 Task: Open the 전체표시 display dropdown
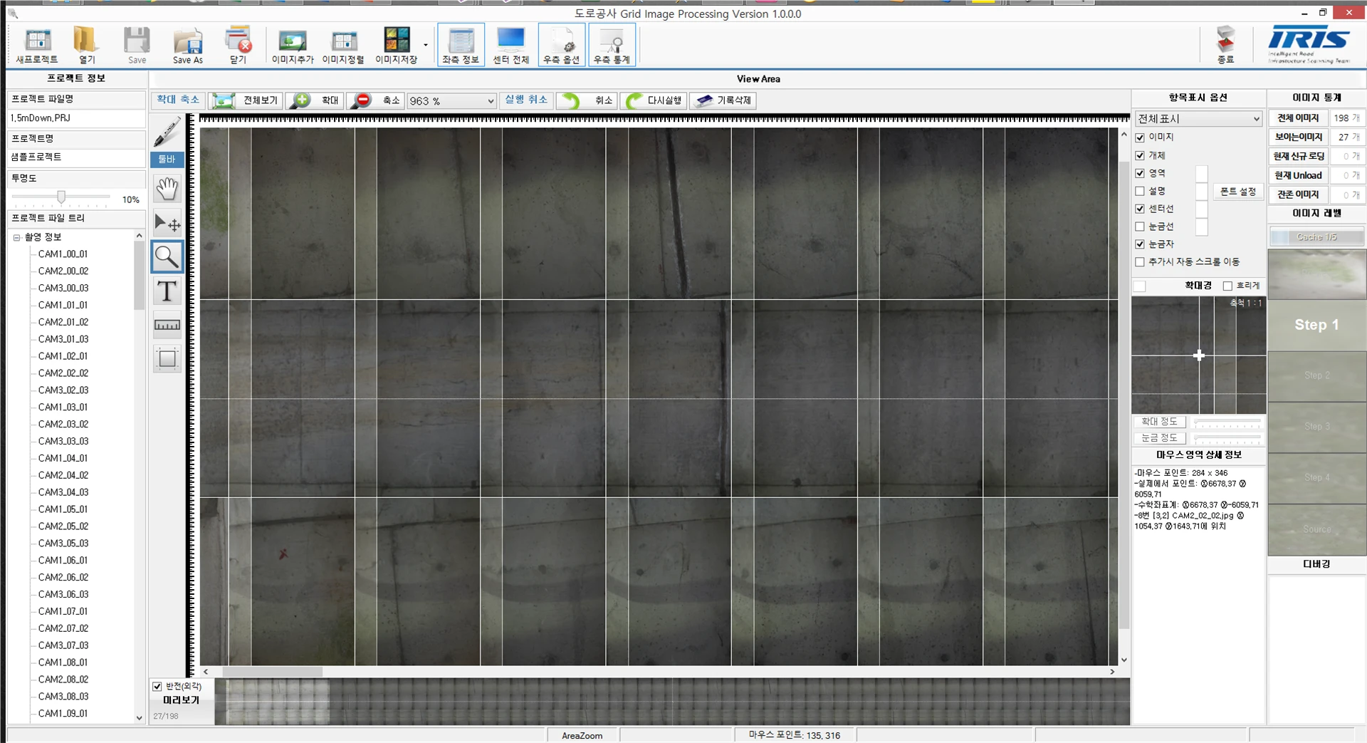(1198, 119)
